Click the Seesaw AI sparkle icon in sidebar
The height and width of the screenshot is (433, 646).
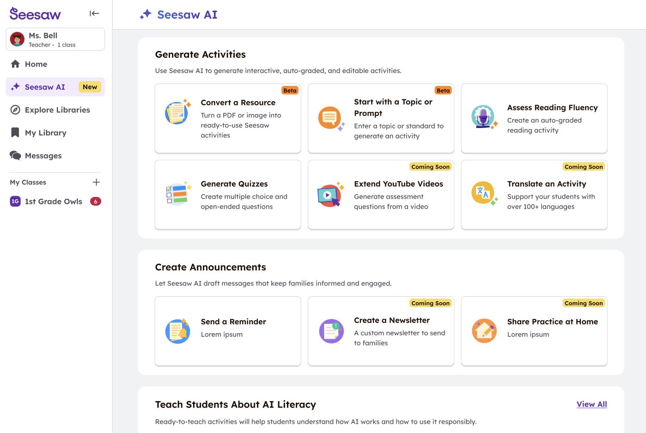15,87
